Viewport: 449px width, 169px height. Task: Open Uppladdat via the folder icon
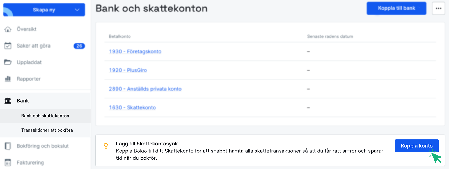tap(8, 62)
